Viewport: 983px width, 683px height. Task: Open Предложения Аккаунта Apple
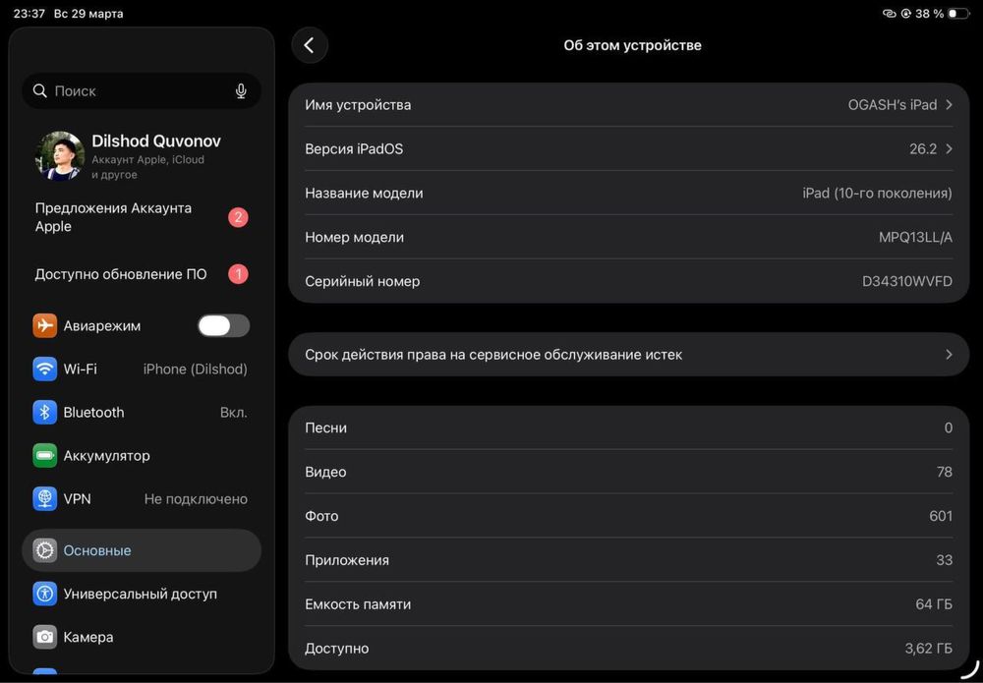[x=142, y=217]
